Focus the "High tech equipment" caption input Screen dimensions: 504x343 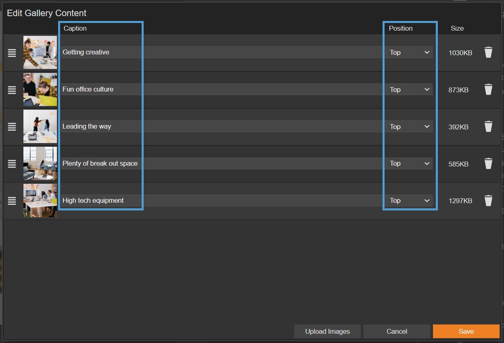pyautogui.click(x=222, y=201)
